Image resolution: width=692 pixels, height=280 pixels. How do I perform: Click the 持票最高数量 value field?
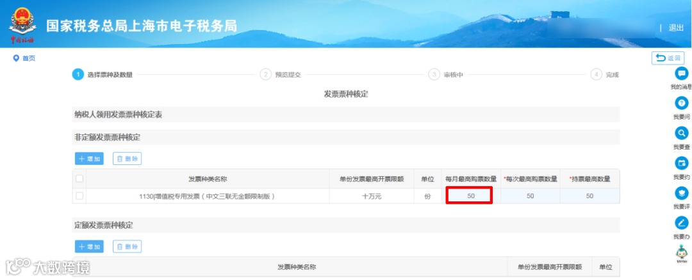589,196
